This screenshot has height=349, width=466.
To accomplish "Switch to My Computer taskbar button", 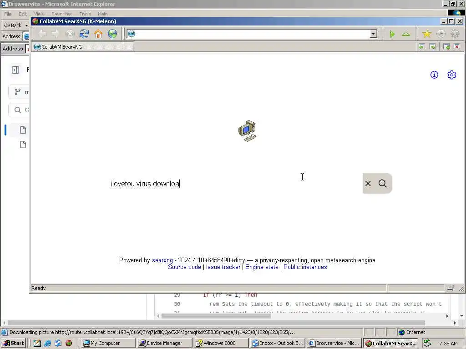I will [108, 343].
